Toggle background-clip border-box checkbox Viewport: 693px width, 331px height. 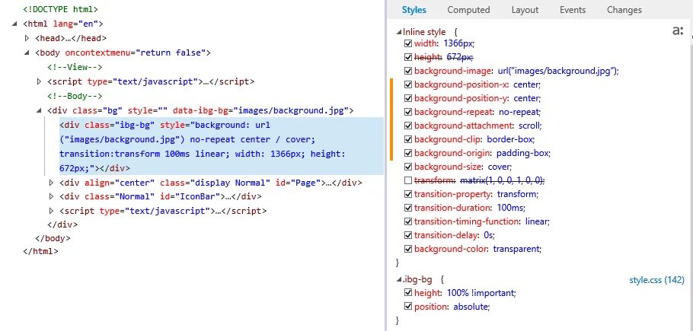coord(408,139)
